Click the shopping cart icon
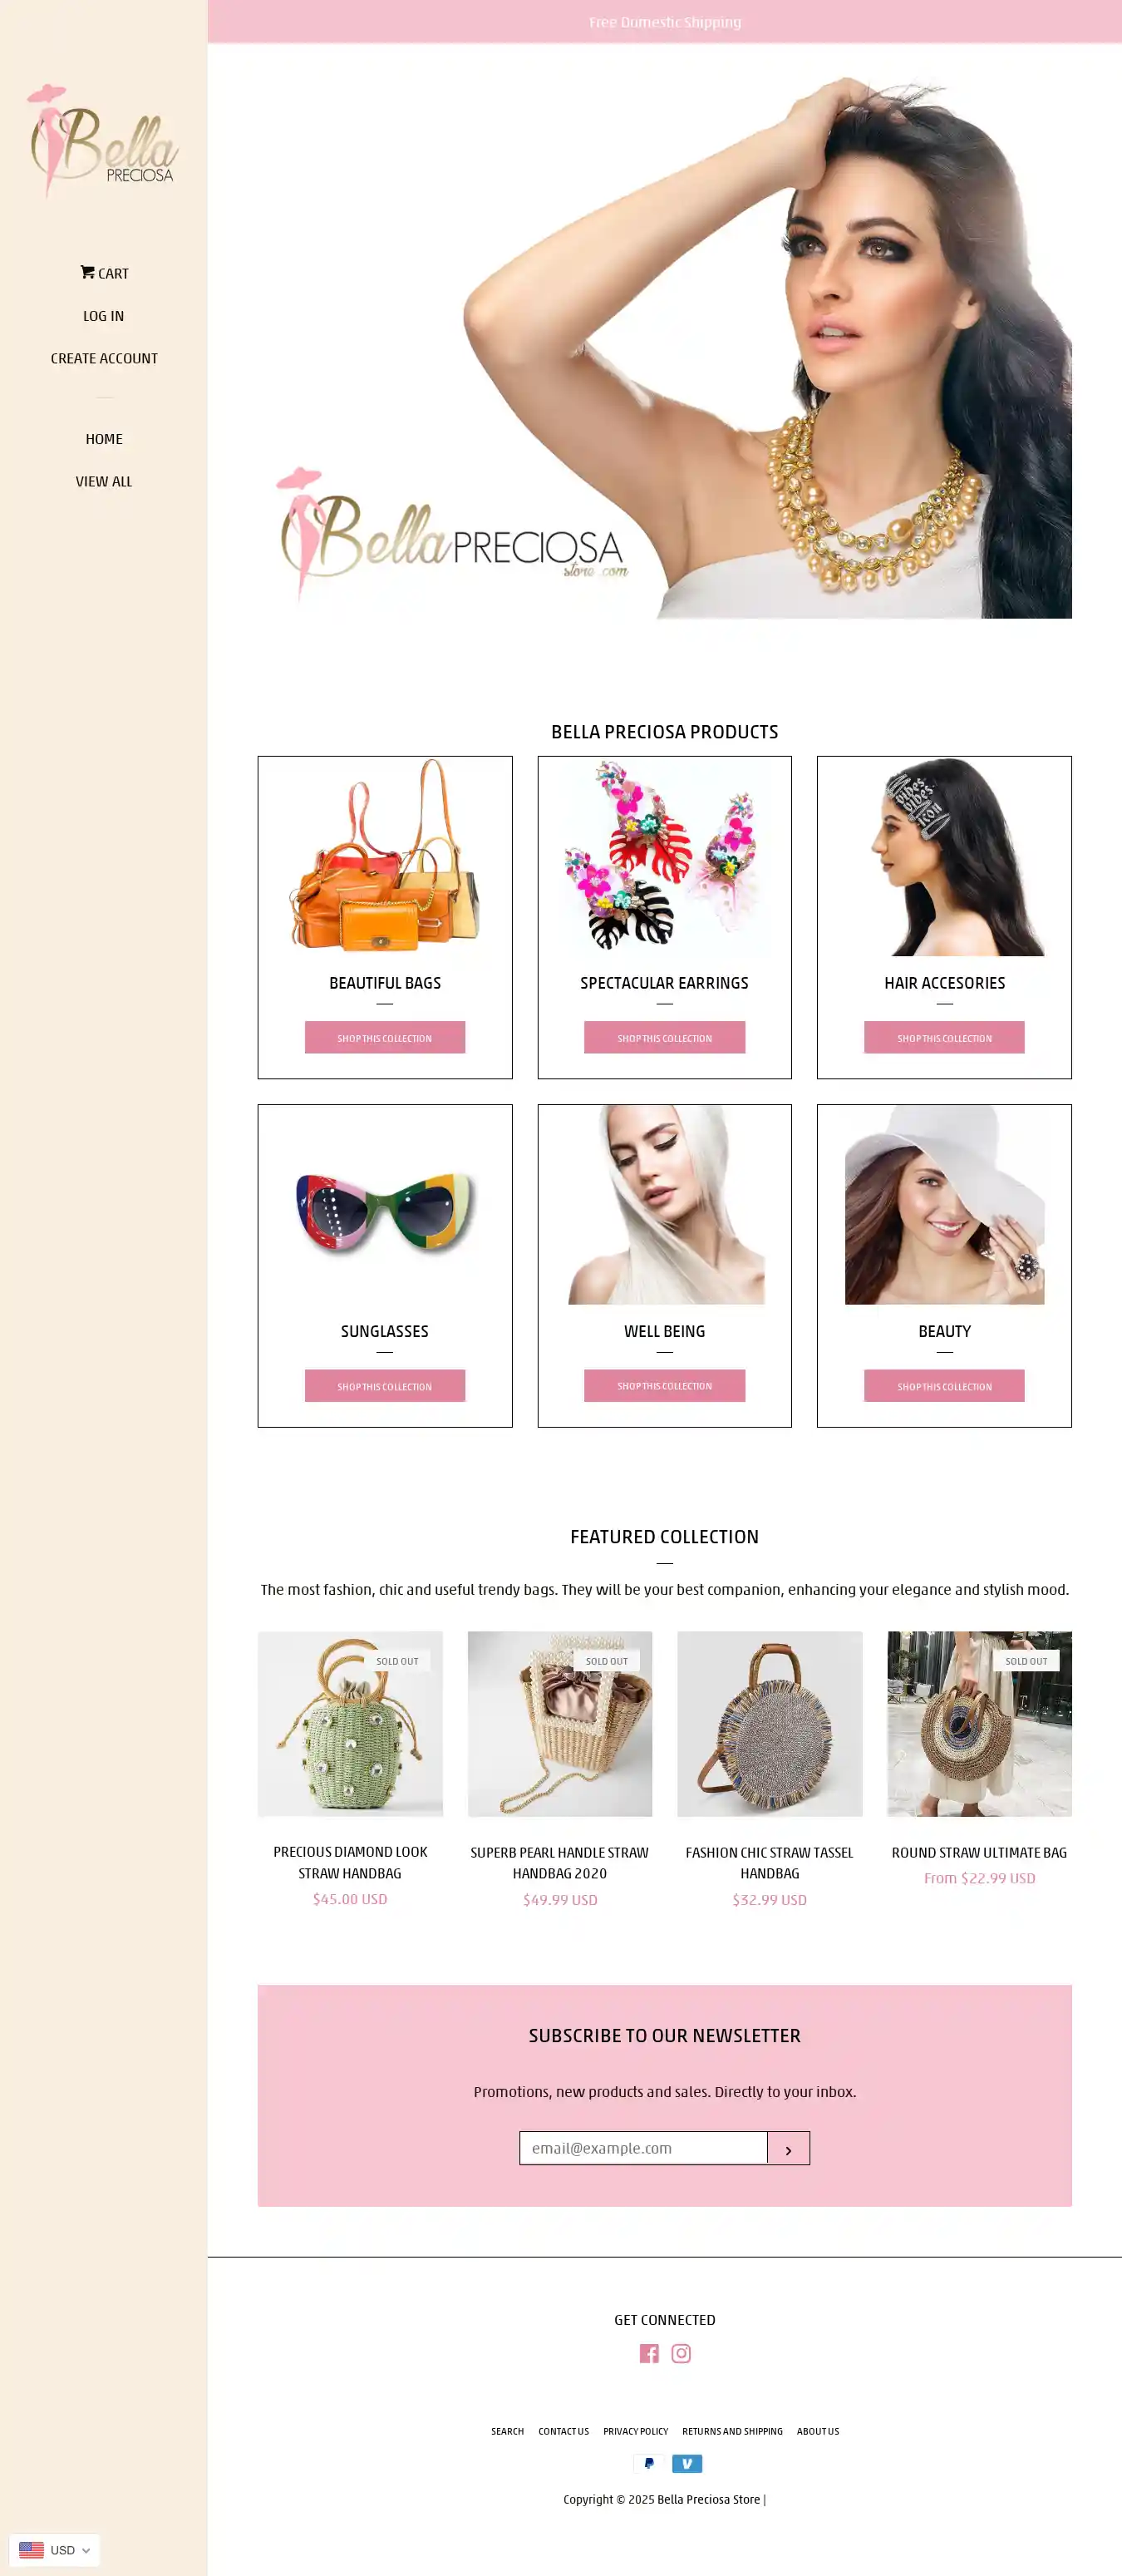 point(88,272)
